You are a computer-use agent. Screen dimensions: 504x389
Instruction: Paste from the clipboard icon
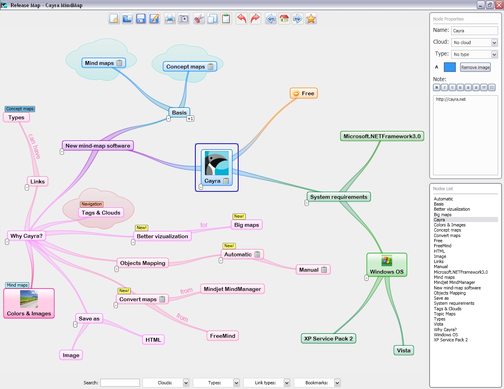[226, 19]
